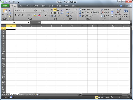Click the Cut scissors icon
This screenshot has width=133, height=100.
click(10, 10)
